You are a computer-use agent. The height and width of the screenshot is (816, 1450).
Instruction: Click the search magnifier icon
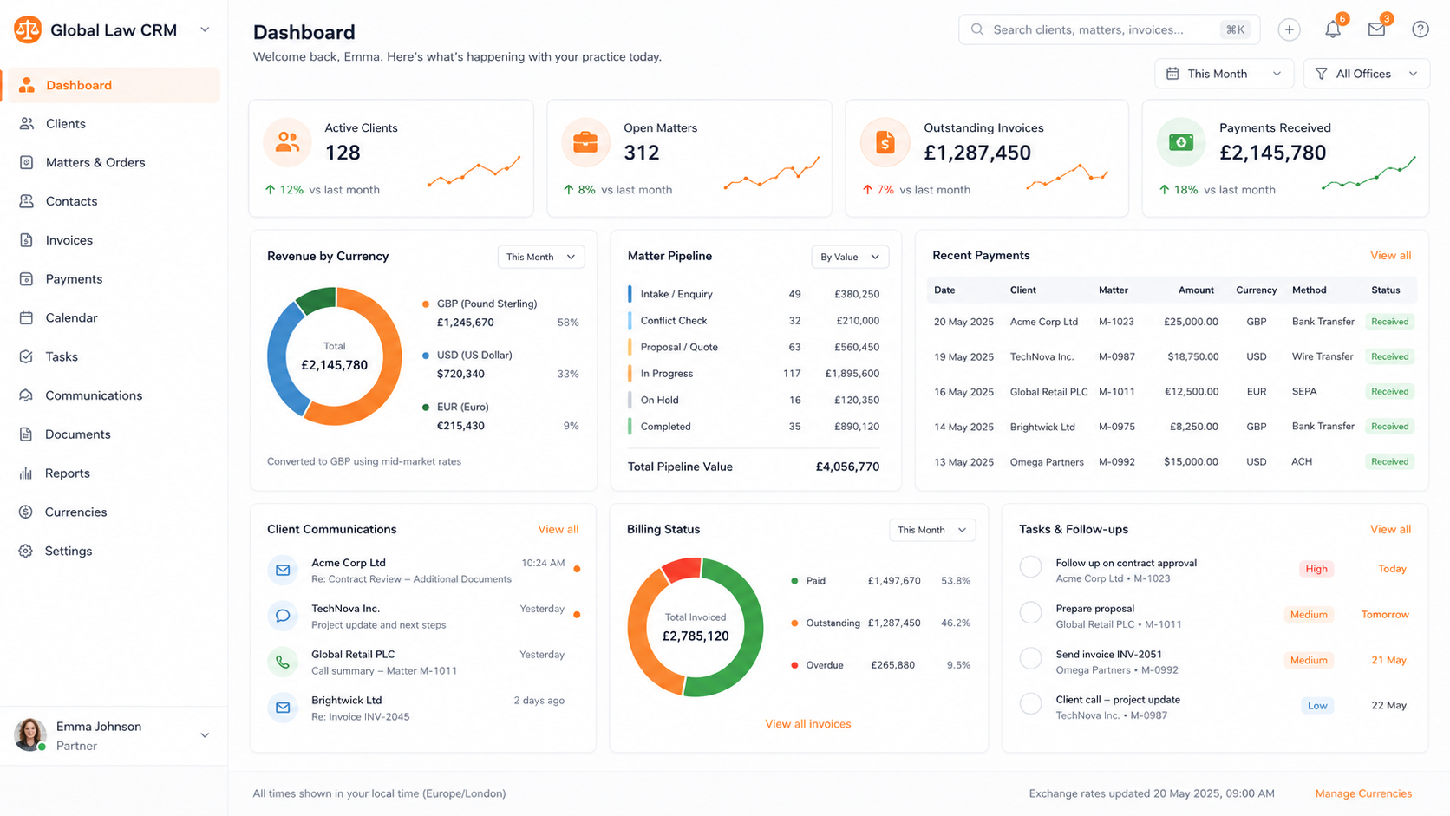[x=977, y=29]
